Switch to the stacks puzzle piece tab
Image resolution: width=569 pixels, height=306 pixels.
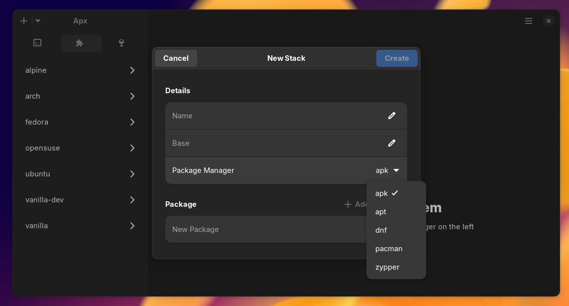tap(80, 43)
